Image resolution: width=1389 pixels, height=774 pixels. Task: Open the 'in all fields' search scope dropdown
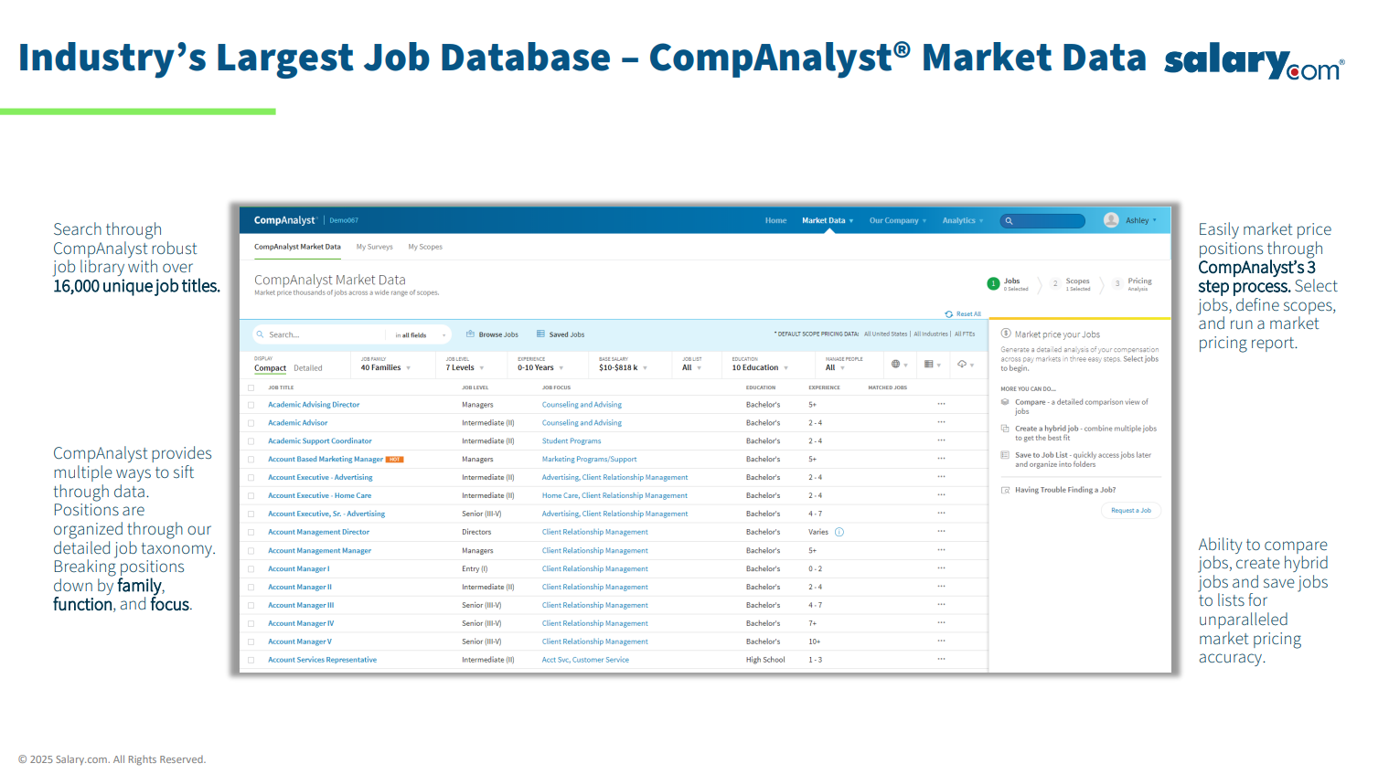point(421,335)
